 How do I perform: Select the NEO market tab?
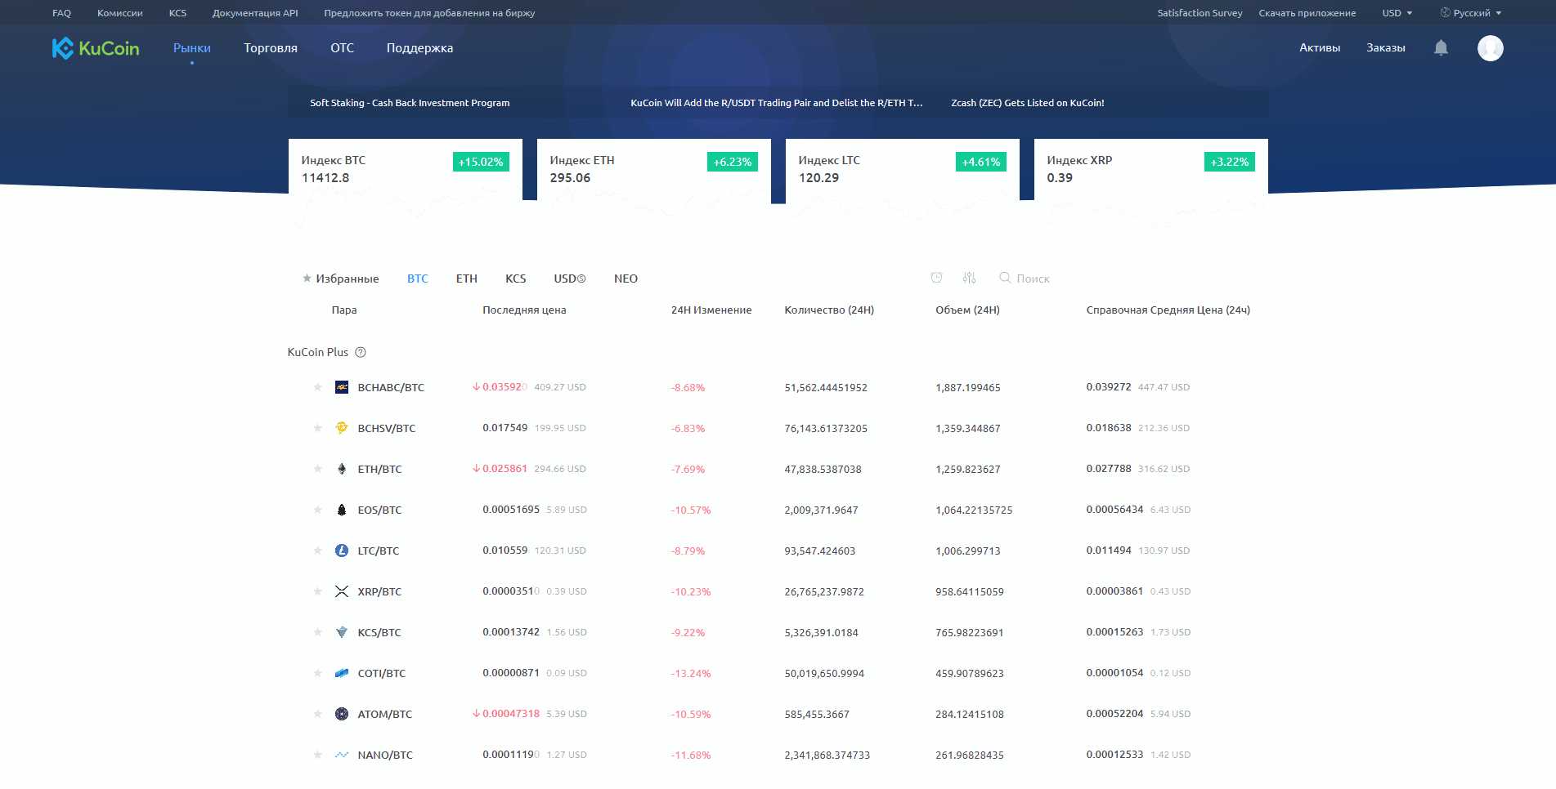[626, 279]
